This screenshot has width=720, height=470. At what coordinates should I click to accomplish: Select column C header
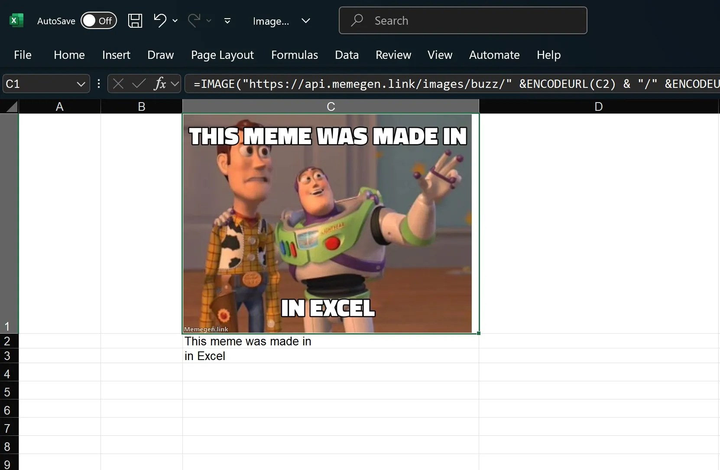tap(331, 106)
